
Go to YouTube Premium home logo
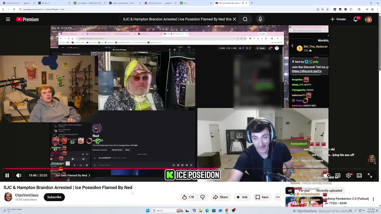click(x=27, y=19)
